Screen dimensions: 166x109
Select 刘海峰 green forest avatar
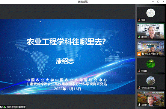pyautogui.click(x=151, y=64)
